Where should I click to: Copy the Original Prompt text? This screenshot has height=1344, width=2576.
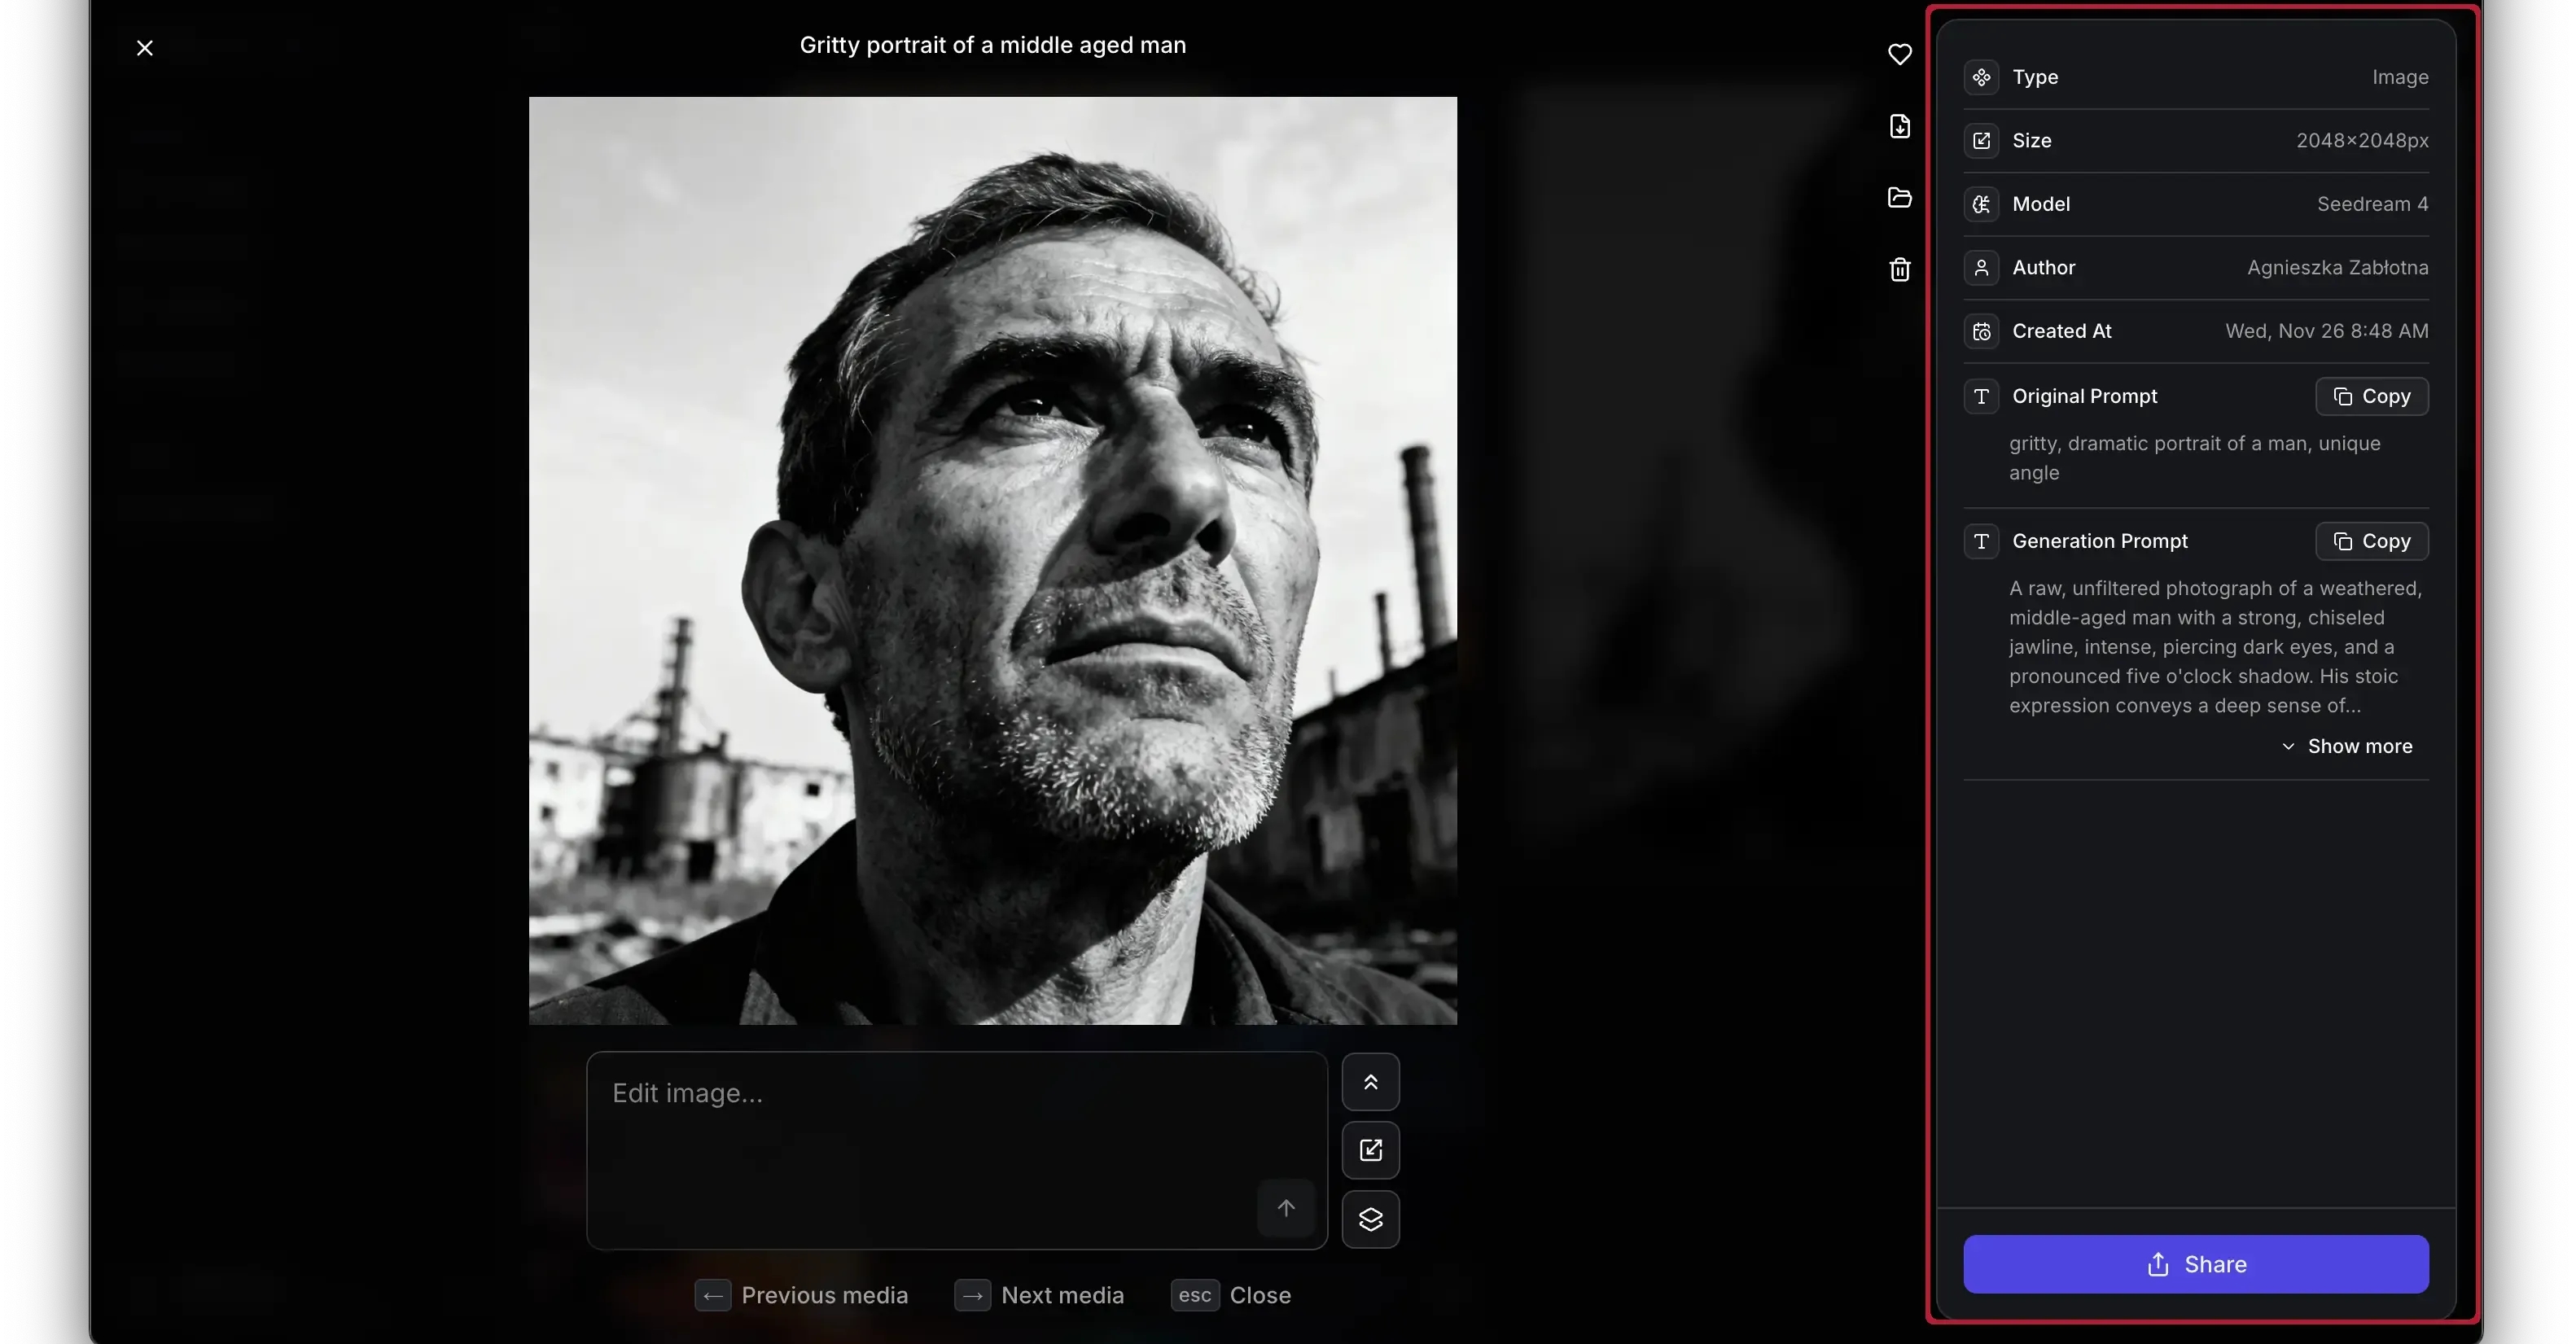[x=2371, y=396]
